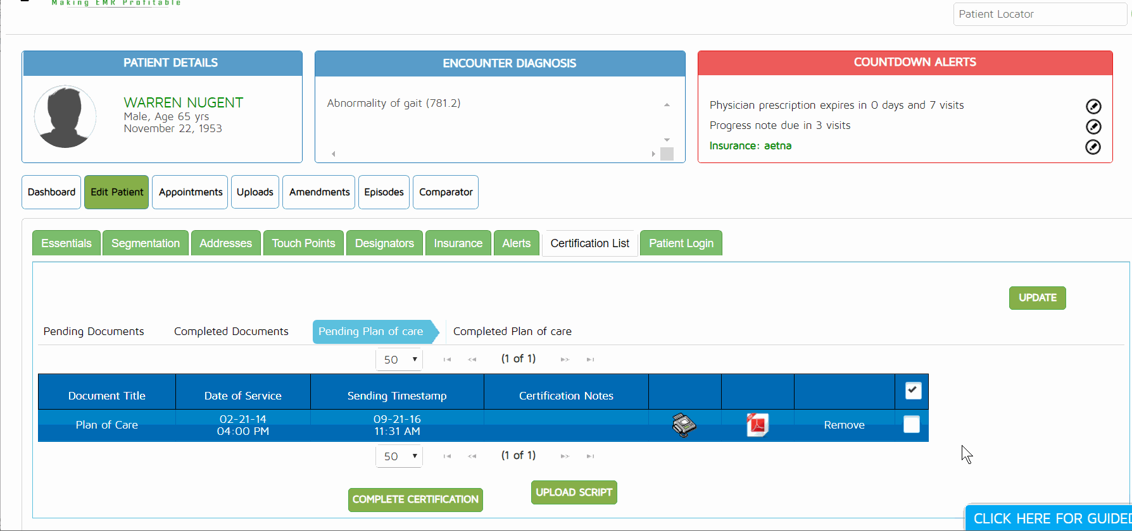This screenshot has height=531, width=1132.
Task: Check the Plan of Care row checkbox
Action: [x=911, y=424]
